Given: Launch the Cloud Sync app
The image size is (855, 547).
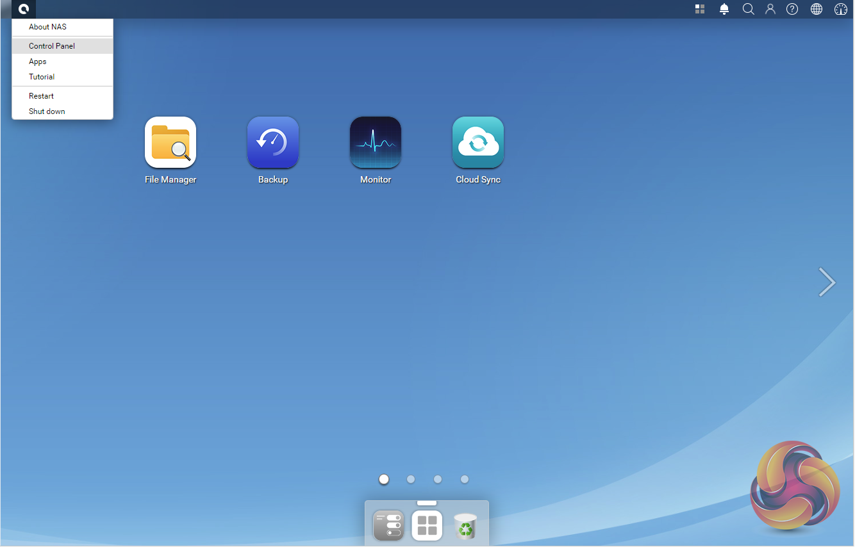Looking at the screenshot, I should click(x=478, y=142).
